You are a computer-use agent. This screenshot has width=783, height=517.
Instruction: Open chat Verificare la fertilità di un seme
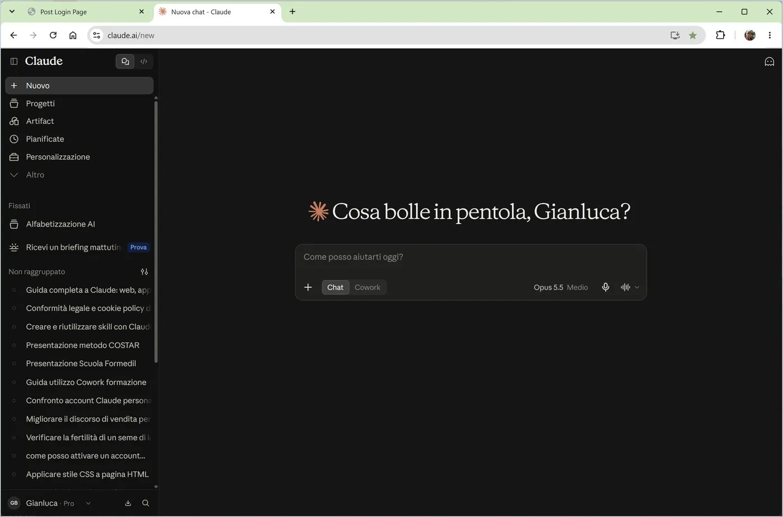pos(79,438)
